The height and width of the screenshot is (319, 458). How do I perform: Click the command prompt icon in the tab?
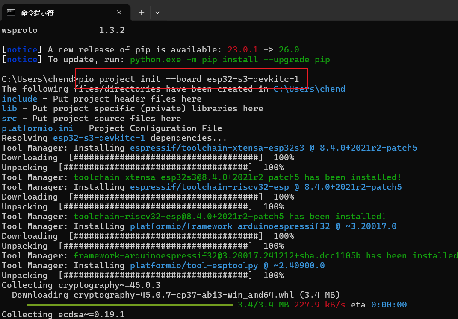click(11, 12)
